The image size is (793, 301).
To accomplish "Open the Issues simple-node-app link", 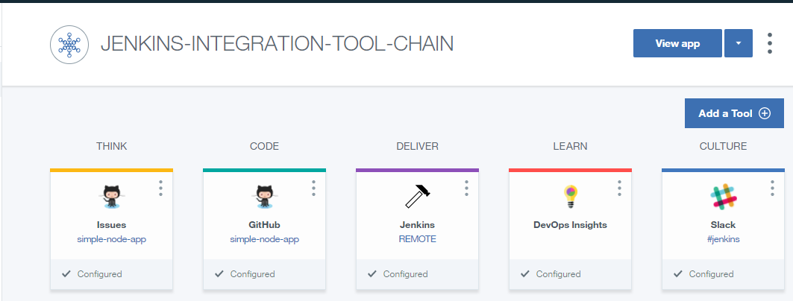I will (x=112, y=239).
